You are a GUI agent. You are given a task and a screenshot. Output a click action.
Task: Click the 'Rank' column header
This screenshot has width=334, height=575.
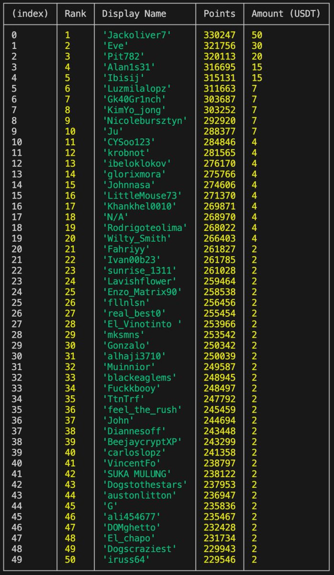[x=75, y=14]
